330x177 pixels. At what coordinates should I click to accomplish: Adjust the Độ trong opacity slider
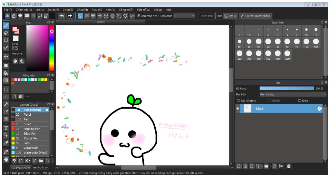click(286, 89)
